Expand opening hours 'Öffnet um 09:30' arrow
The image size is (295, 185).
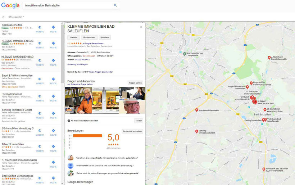coord(113,56)
